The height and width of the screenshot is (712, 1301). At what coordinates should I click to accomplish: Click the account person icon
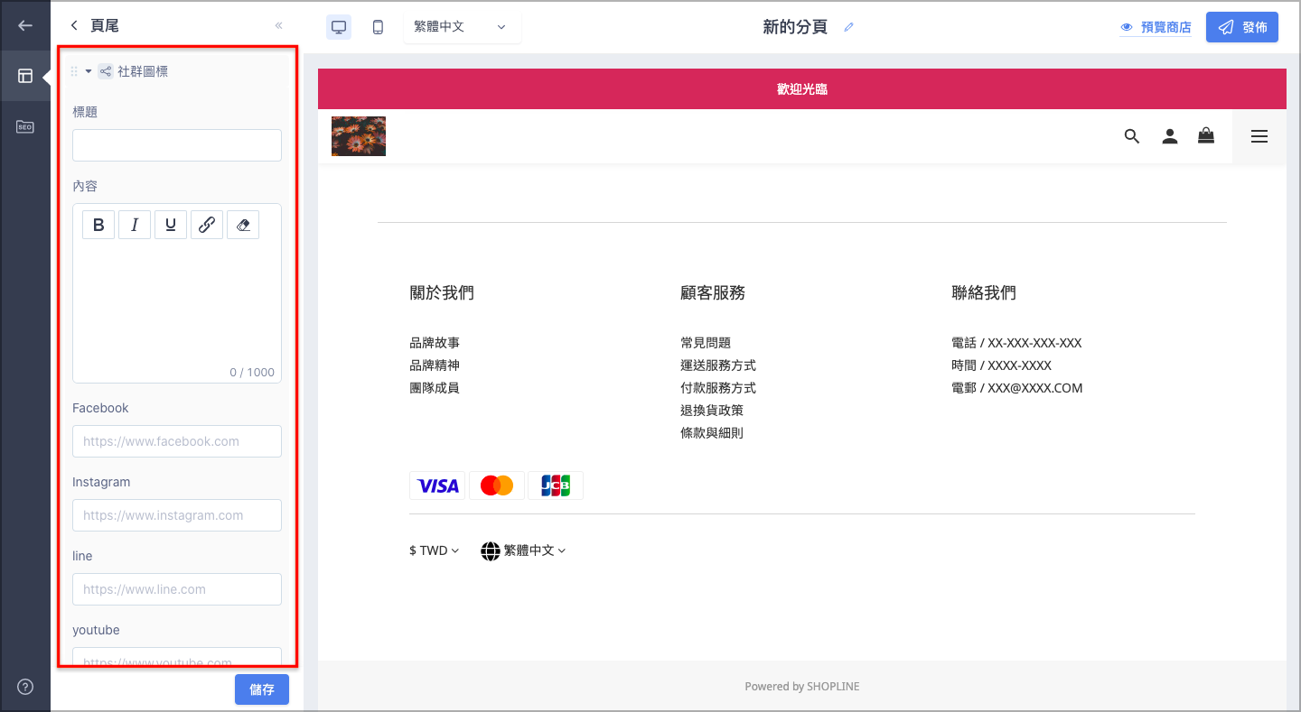coord(1170,136)
